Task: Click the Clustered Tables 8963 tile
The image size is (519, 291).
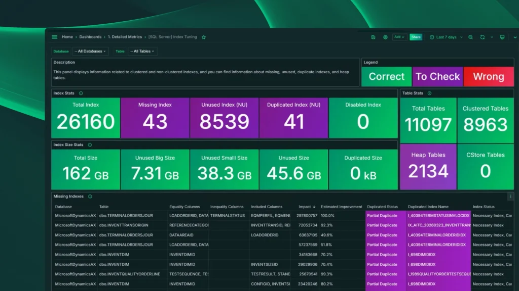Action: (x=486, y=120)
